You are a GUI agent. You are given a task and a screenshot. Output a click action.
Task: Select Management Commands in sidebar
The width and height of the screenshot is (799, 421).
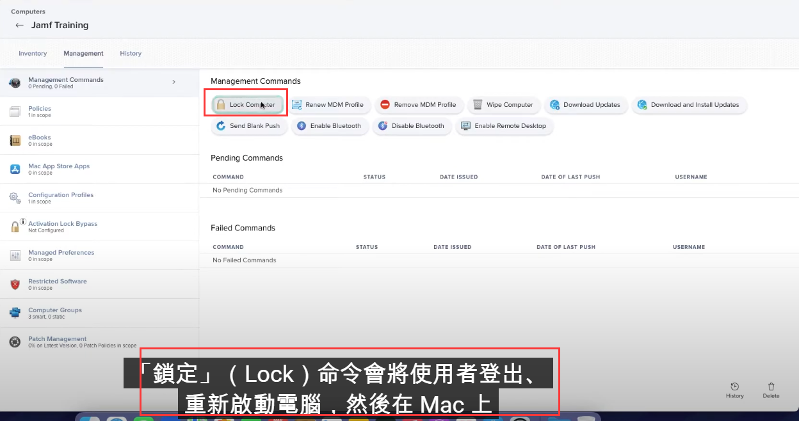99,83
